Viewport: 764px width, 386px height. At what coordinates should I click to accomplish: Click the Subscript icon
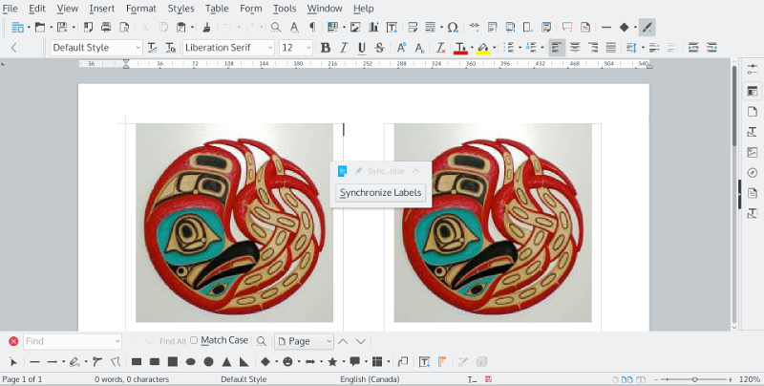point(419,48)
